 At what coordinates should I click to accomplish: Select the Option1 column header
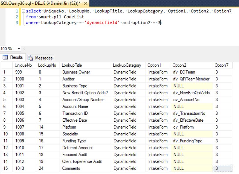pyautogui.click(x=158, y=65)
